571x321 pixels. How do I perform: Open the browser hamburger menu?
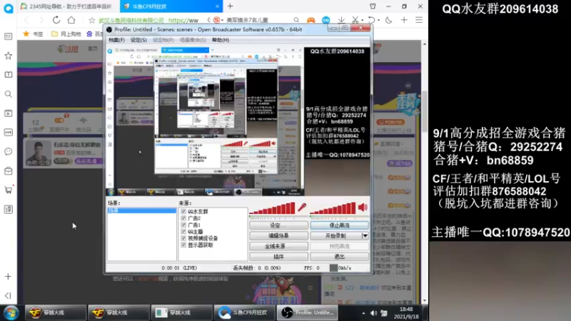419,20
